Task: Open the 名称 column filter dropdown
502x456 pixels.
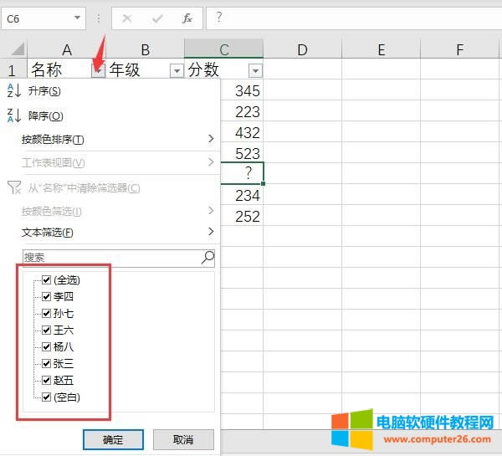Action: click(x=98, y=70)
